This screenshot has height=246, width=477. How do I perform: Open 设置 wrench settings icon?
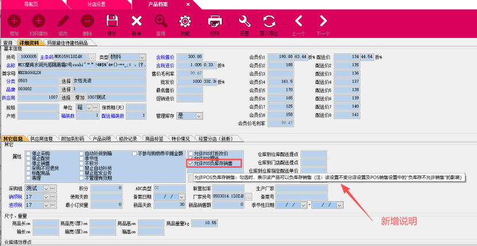click(245, 21)
